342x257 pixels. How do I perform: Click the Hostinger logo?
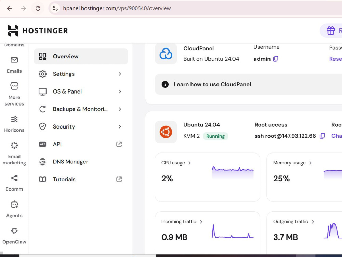tap(38, 30)
